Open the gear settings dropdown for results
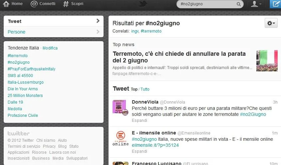The height and width of the screenshot is (165, 281). (271, 23)
